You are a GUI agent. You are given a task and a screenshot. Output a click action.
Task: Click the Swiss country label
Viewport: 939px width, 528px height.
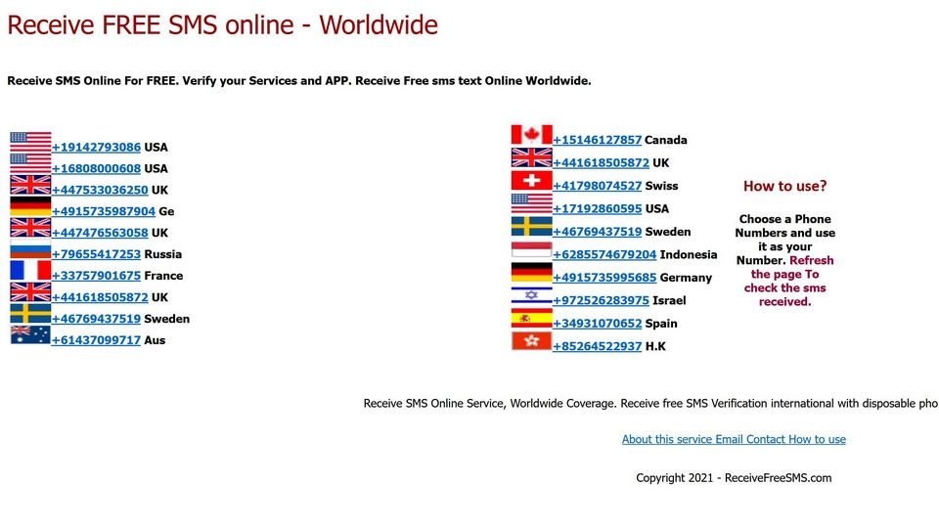point(662,186)
